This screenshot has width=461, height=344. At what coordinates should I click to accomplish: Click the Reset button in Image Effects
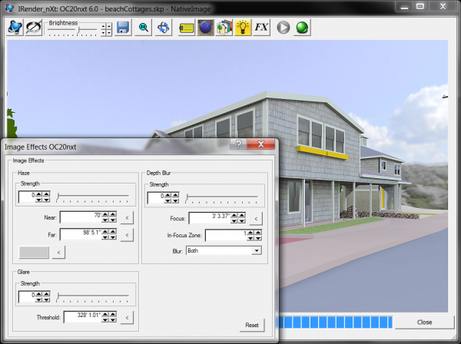[250, 325]
